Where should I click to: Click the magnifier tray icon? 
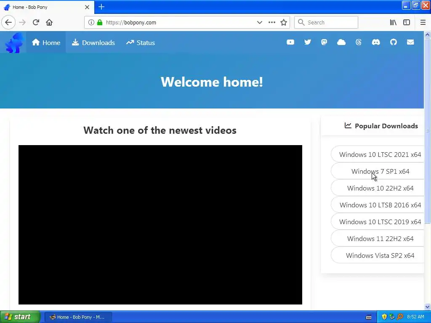coord(400,317)
